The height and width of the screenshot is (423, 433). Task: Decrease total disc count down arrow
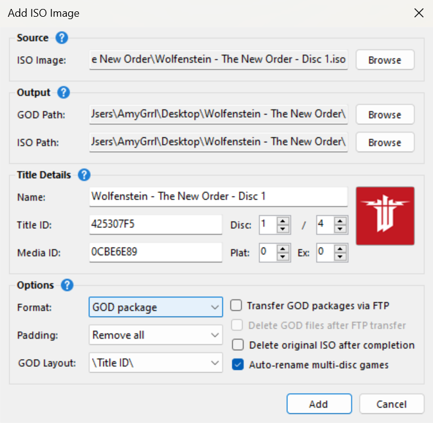340,229
